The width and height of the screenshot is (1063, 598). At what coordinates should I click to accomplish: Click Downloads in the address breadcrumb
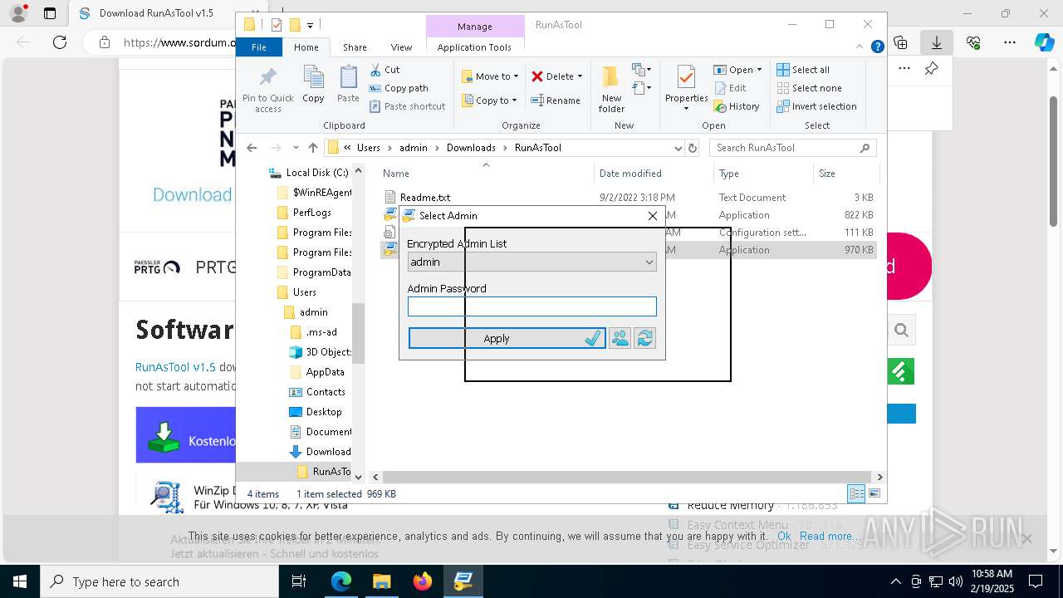click(471, 148)
